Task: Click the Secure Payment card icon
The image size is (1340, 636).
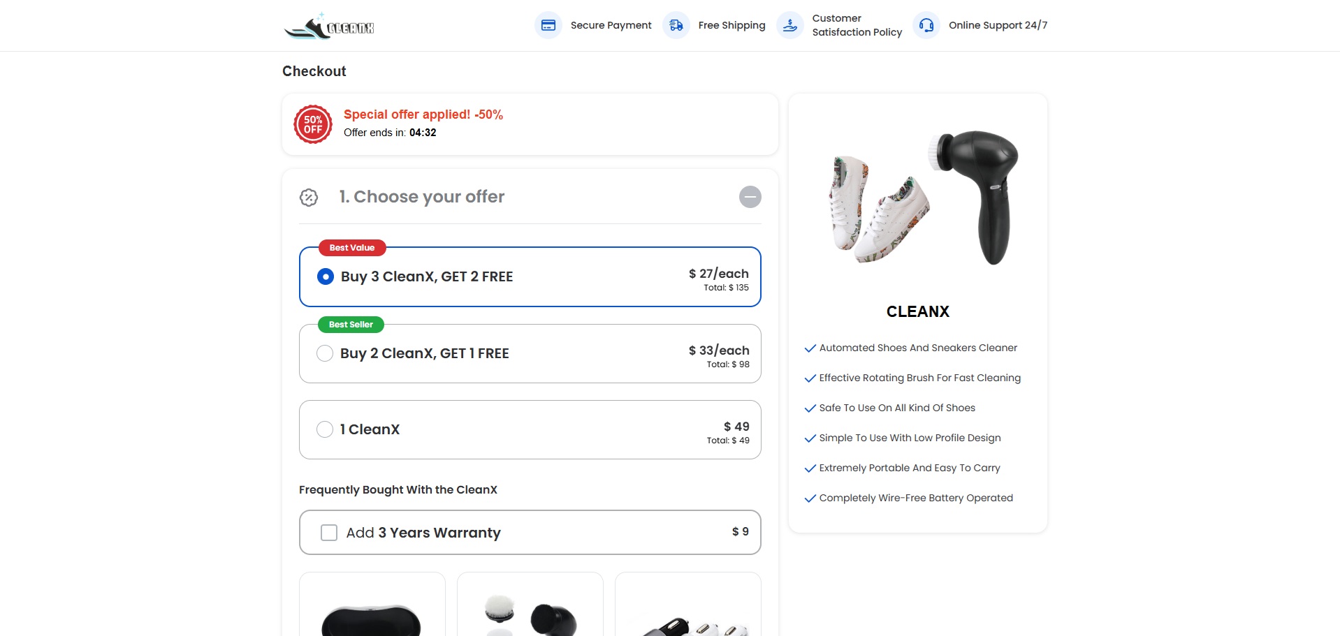Action: tap(548, 25)
